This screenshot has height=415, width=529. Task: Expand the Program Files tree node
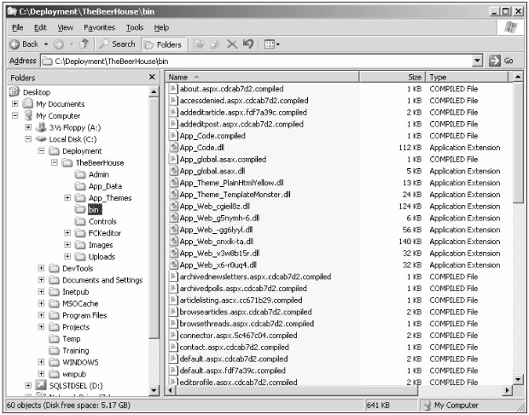[42, 315]
